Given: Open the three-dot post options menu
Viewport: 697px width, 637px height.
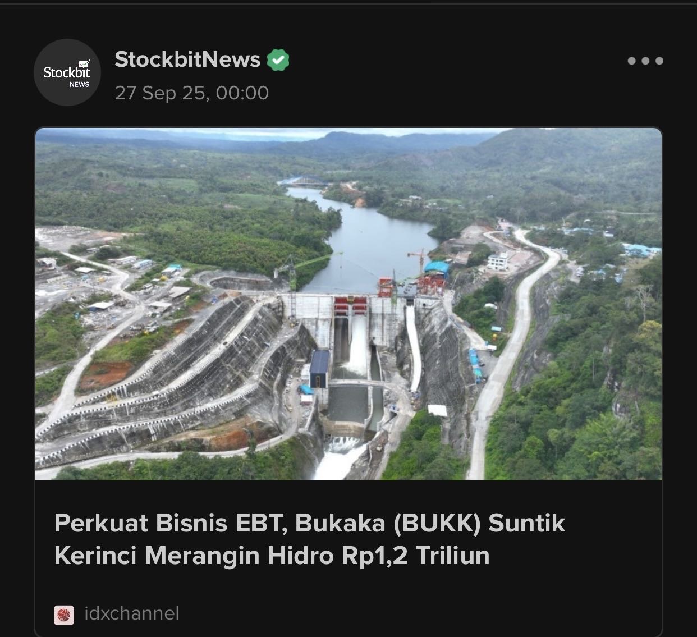Looking at the screenshot, I should (x=645, y=61).
